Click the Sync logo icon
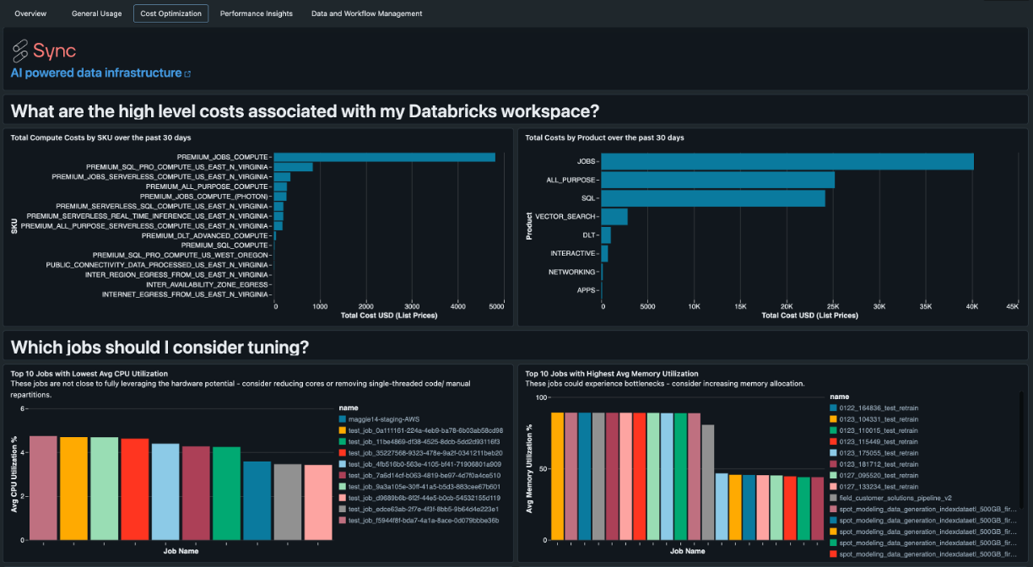This screenshot has width=1033, height=567. point(20,51)
